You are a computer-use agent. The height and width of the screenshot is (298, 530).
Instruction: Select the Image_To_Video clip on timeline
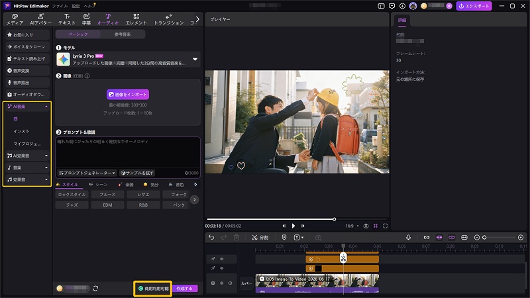[317, 283]
